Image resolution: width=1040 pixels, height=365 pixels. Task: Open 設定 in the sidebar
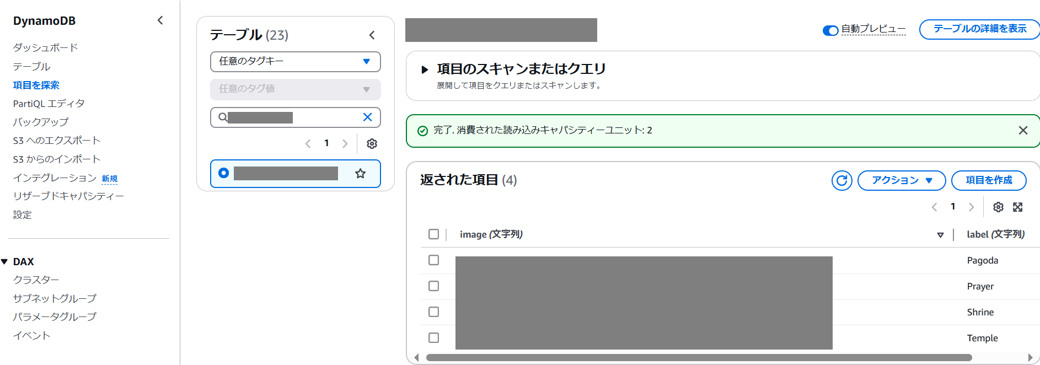(x=22, y=215)
